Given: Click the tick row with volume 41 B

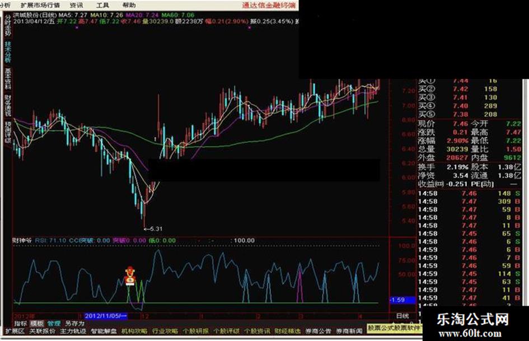Looking at the screenshot, I should 469,298.
